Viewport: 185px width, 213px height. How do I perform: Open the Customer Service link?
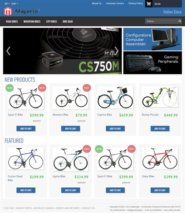[x=115, y=3]
